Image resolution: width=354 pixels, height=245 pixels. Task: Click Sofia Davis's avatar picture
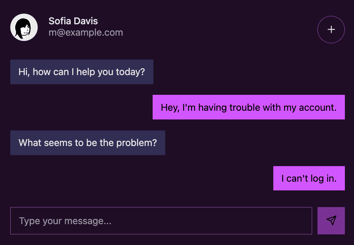pos(24,27)
